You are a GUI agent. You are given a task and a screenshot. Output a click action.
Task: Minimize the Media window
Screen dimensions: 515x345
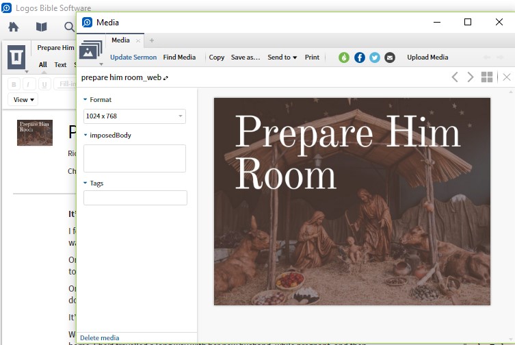[437, 22]
